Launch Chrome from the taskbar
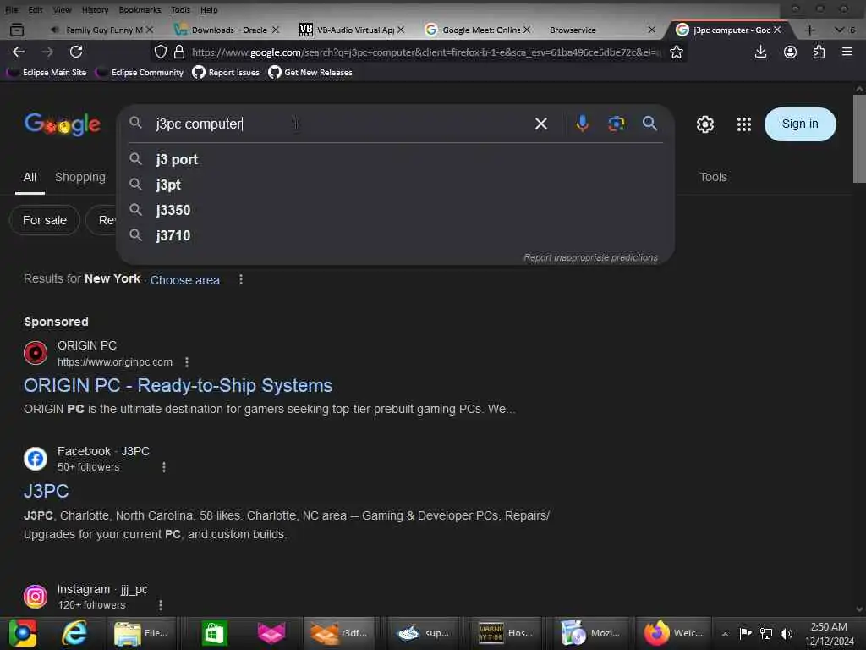 (x=23, y=633)
